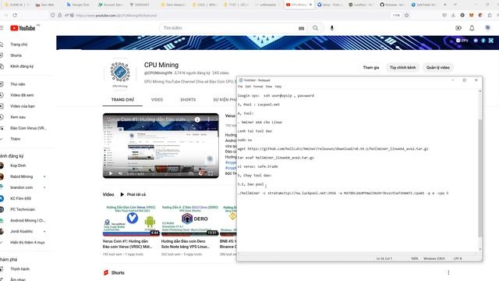Open a new browser tab
Screen dimensions: 499x281
(445, 5)
